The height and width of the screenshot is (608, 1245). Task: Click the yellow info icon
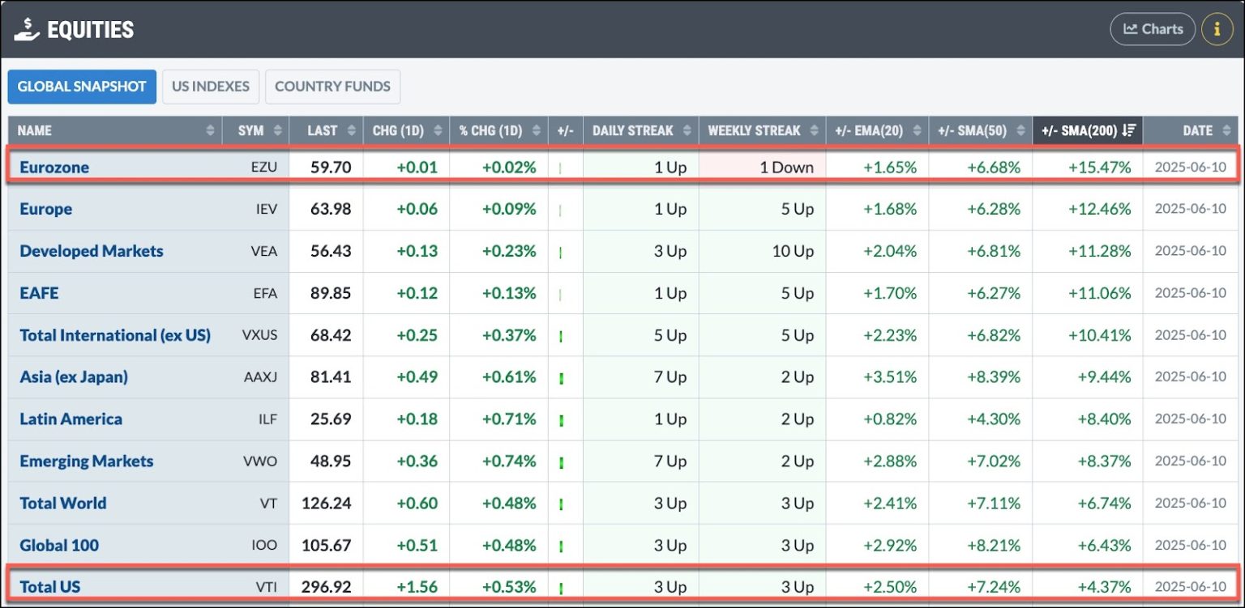pos(1217,29)
